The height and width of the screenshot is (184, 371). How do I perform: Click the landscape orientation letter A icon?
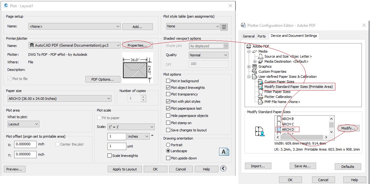coord(224,152)
